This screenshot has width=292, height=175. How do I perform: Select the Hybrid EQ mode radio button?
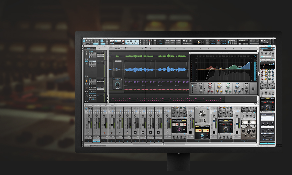tap(193, 86)
